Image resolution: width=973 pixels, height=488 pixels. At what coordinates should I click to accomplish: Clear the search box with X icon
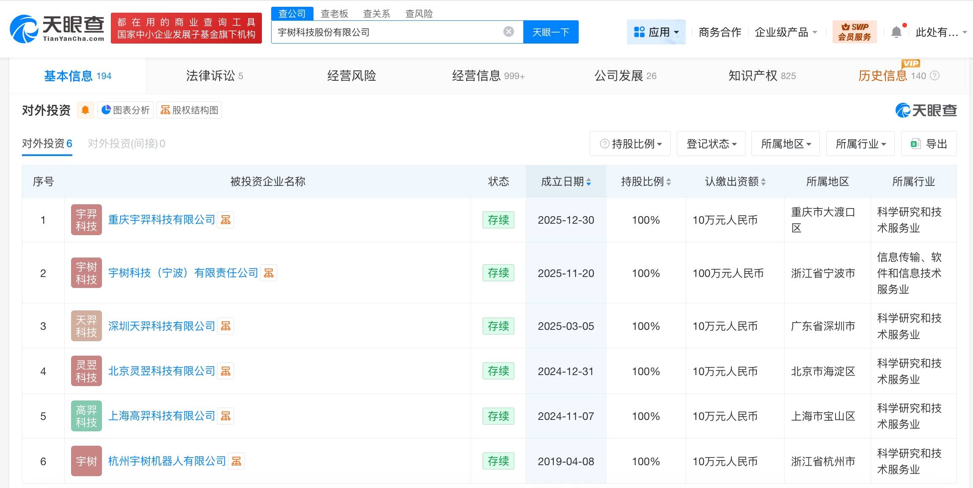(x=508, y=32)
